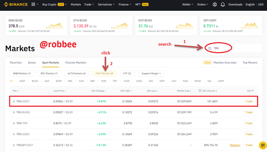
Task: Change language via English link
Action: pyautogui.click(x=250, y=5)
